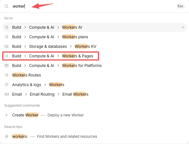Viewport: 189px width, 144px height.
Task: Click the storage icon beside Workers KV
Action: point(6,46)
